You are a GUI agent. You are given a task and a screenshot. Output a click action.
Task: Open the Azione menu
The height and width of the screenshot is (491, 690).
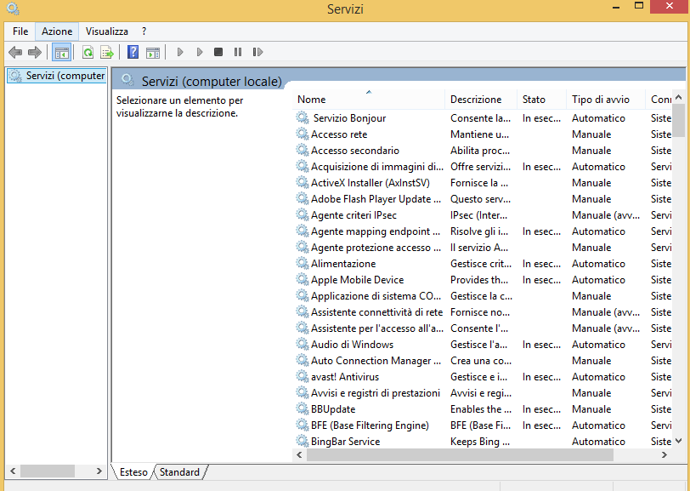(57, 31)
